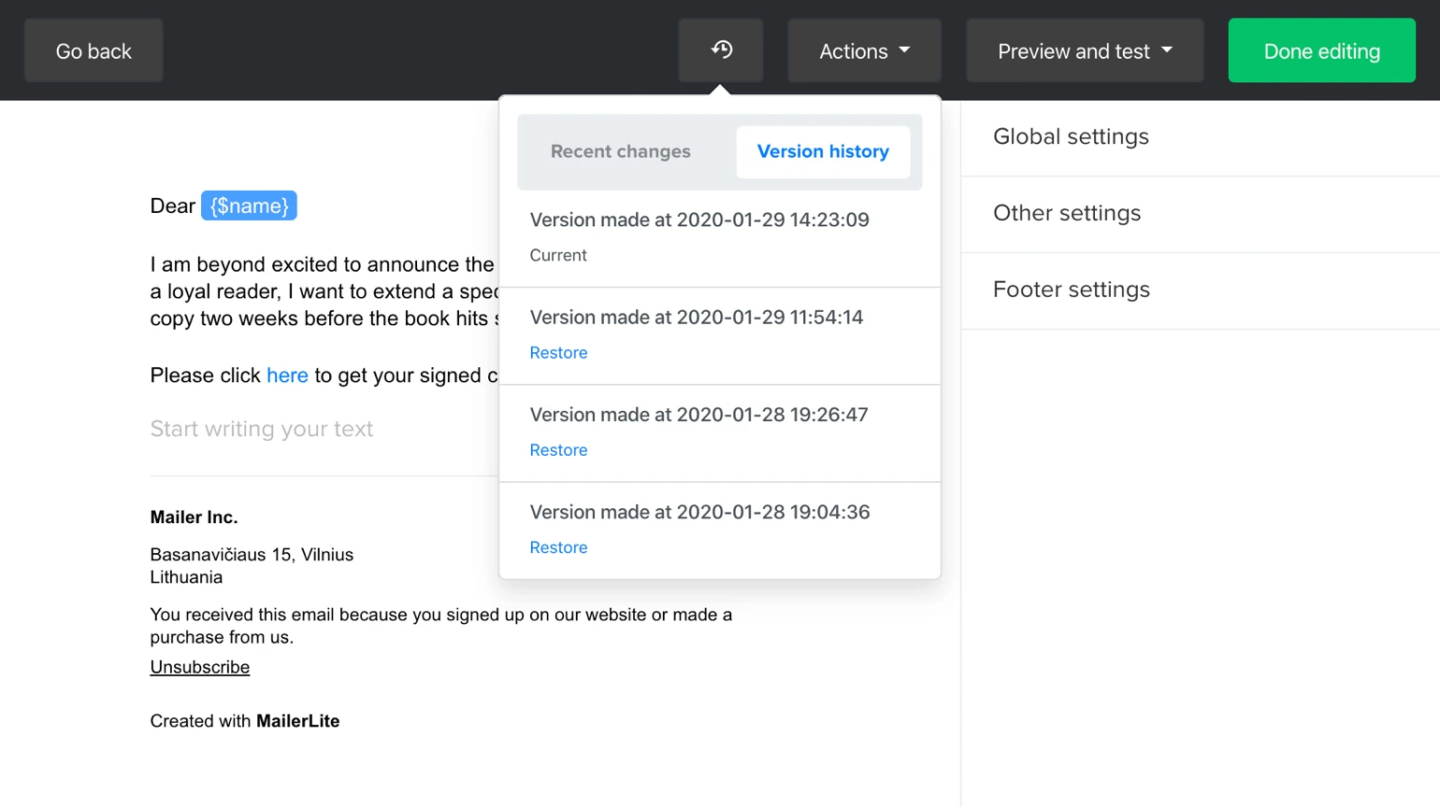Viewport: 1440px width, 807px height.
Task: Open the Actions dropdown menu
Action: [864, 50]
